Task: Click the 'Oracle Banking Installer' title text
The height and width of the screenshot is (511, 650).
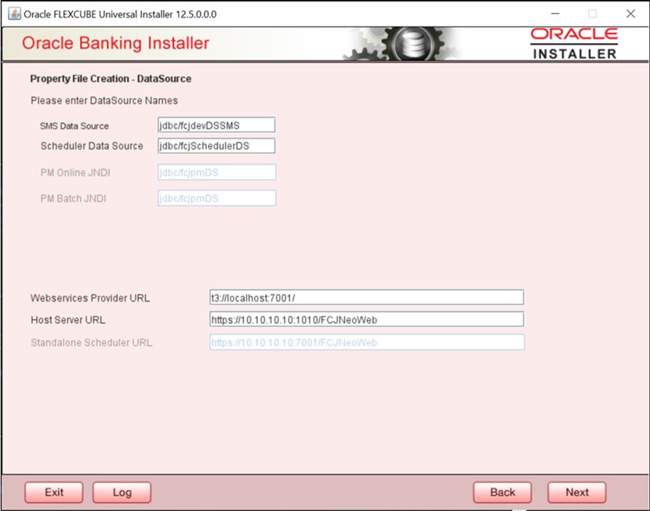Action: pos(116,43)
